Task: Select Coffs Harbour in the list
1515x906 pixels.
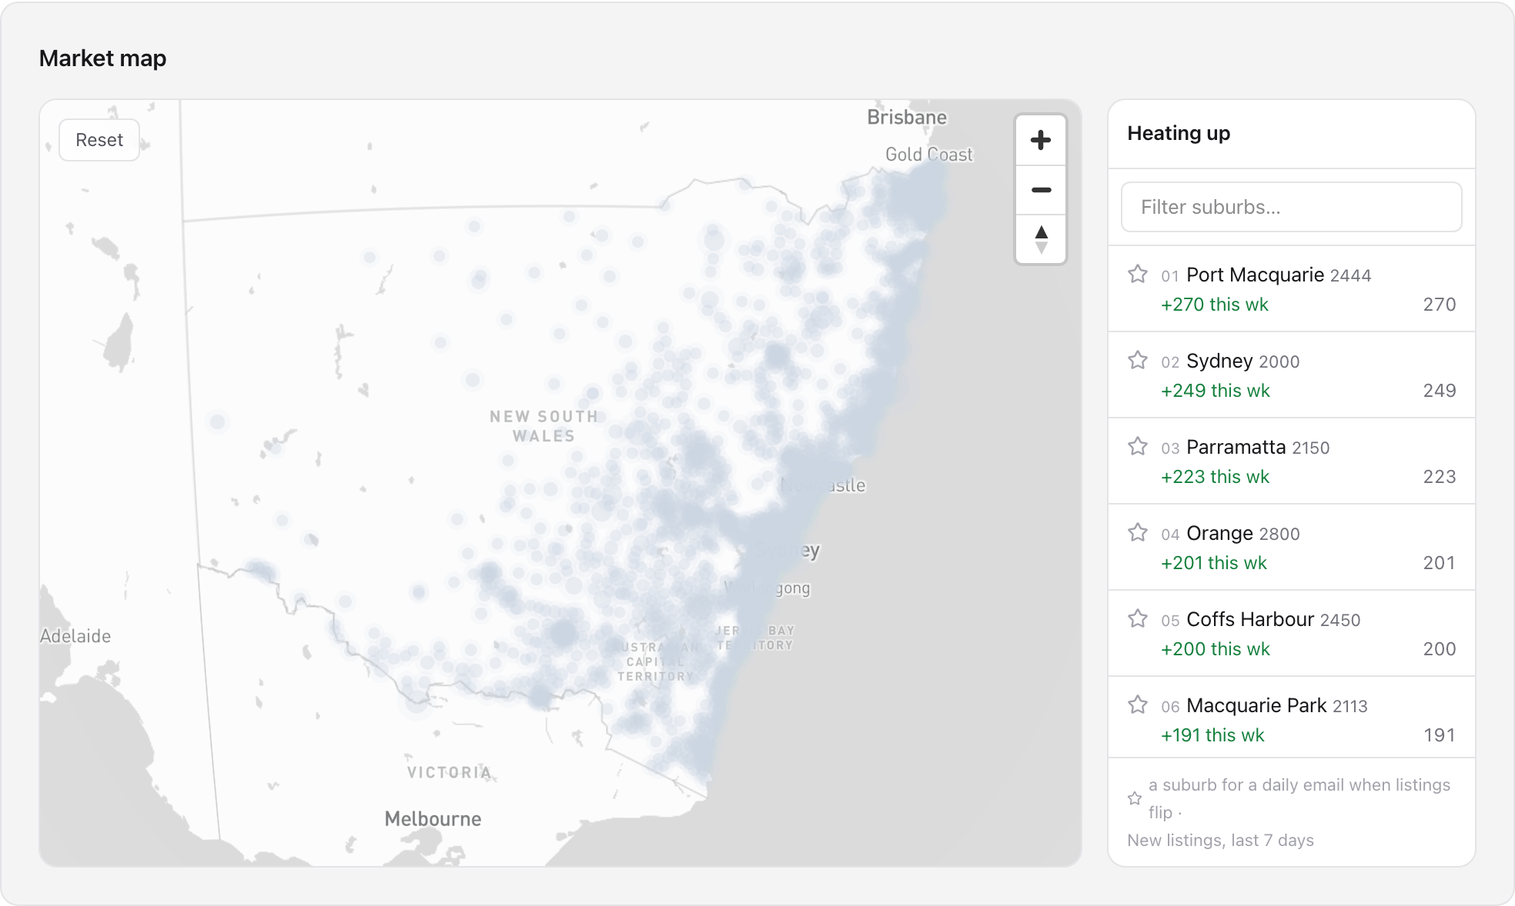Action: (x=1291, y=634)
